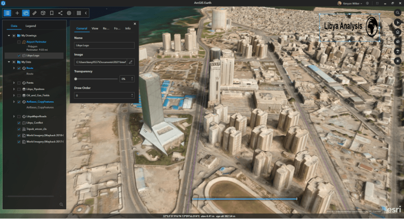Activate the measure ruler tool
The height and width of the screenshot is (219, 404).
coord(35,13)
